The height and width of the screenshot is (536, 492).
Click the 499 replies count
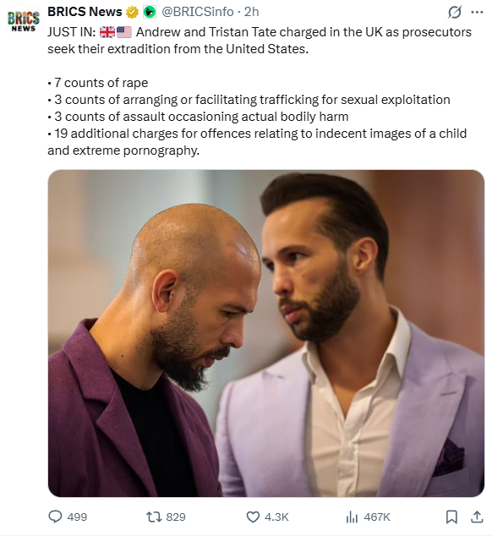(x=77, y=517)
